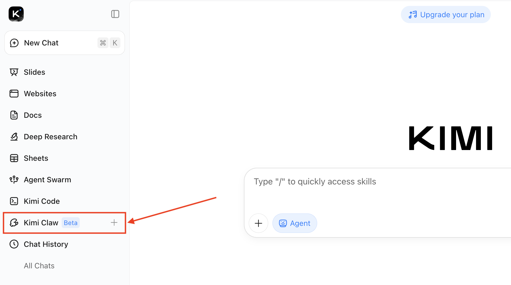Show All Chats list
This screenshot has width=511, height=285.
point(39,266)
